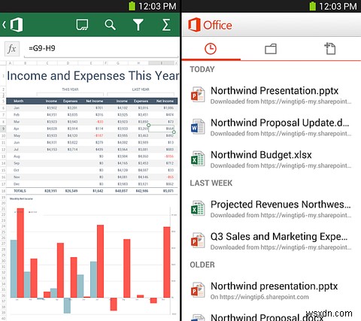Open the filter funnel icon
Image resolution: width=361 pixels, height=321 pixels.
pyautogui.click(x=138, y=25)
